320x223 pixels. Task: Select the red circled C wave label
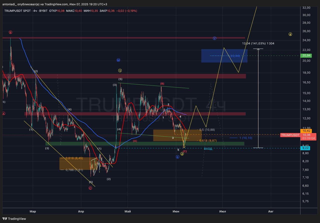pos(90,188)
